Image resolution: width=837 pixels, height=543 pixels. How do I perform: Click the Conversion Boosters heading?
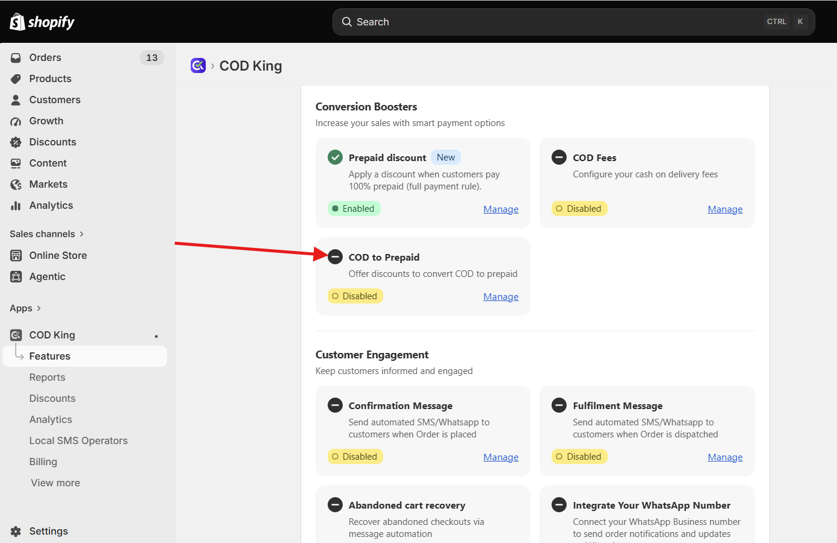(366, 107)
